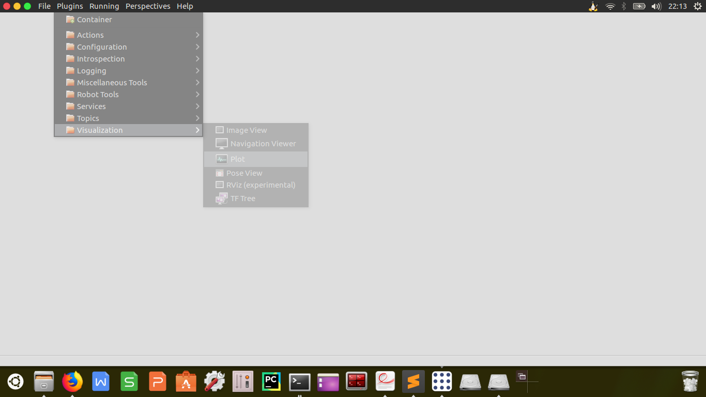This screenshot has height=397, width=706.
Task: Launch Sublime Text from the dock
Action: coord(413,382)
